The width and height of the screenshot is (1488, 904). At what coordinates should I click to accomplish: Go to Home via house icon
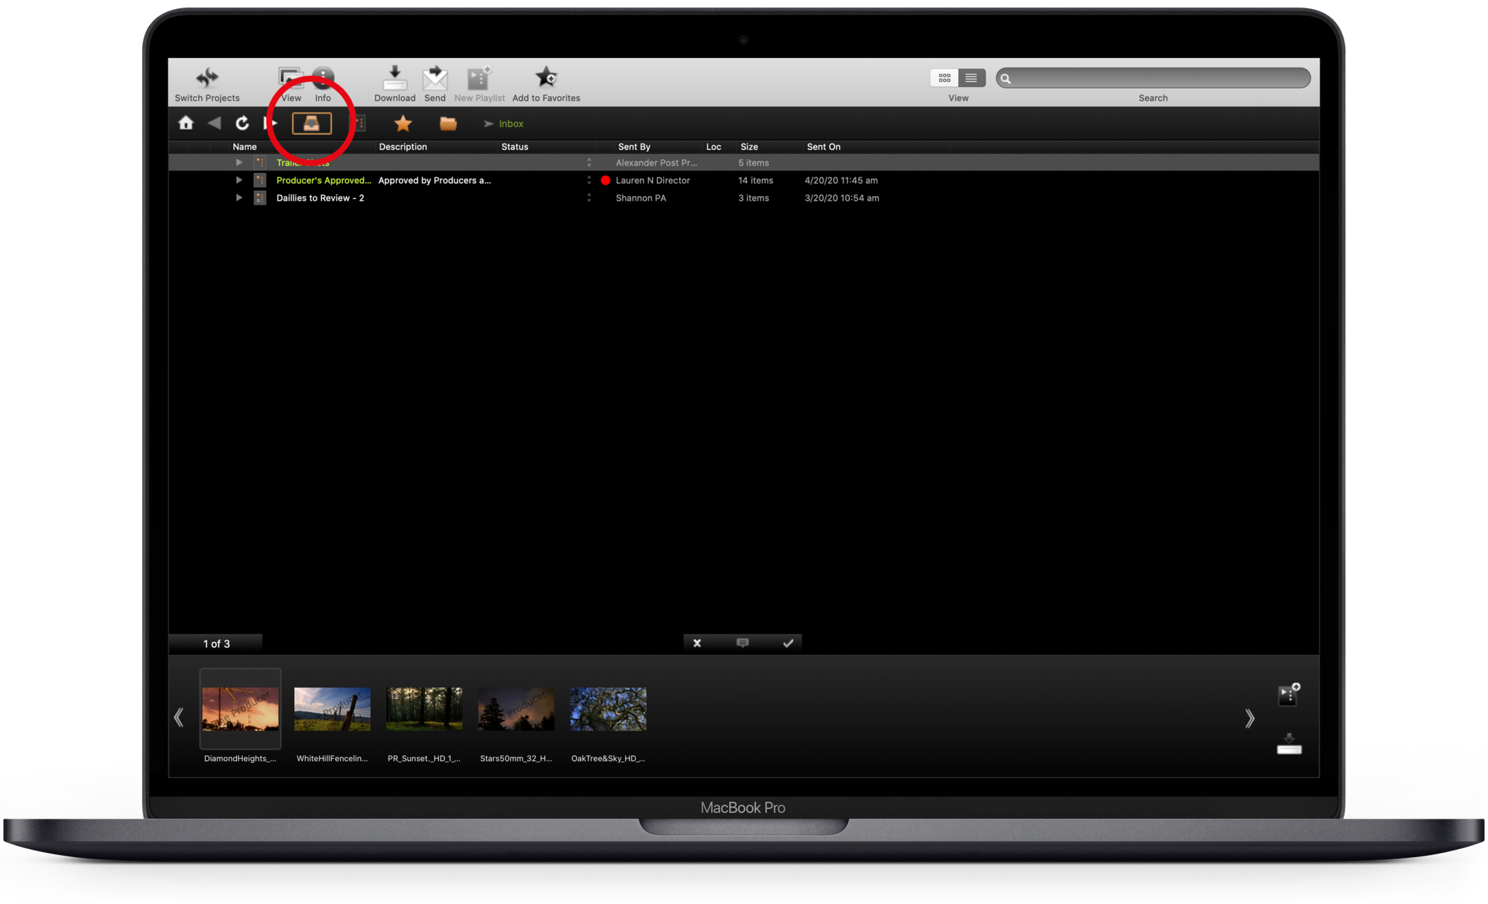click(x=186, y=124)
